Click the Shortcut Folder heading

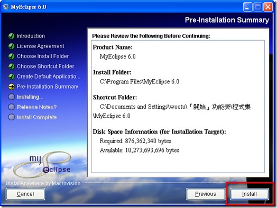pyautogui.click(x=115, y=97)
